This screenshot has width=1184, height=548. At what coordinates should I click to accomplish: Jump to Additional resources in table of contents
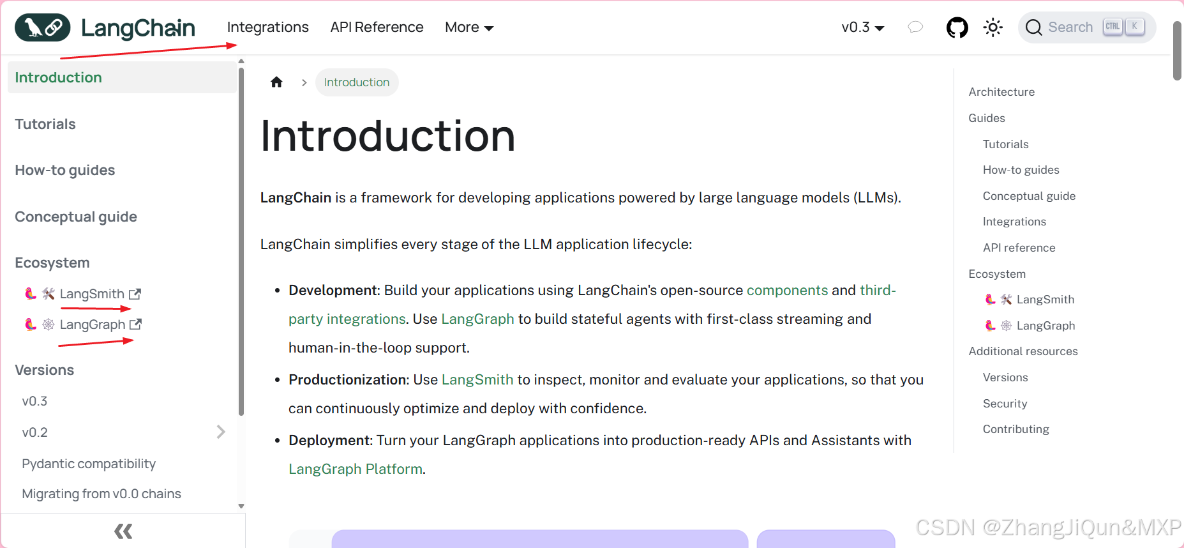pos(1023,351)
